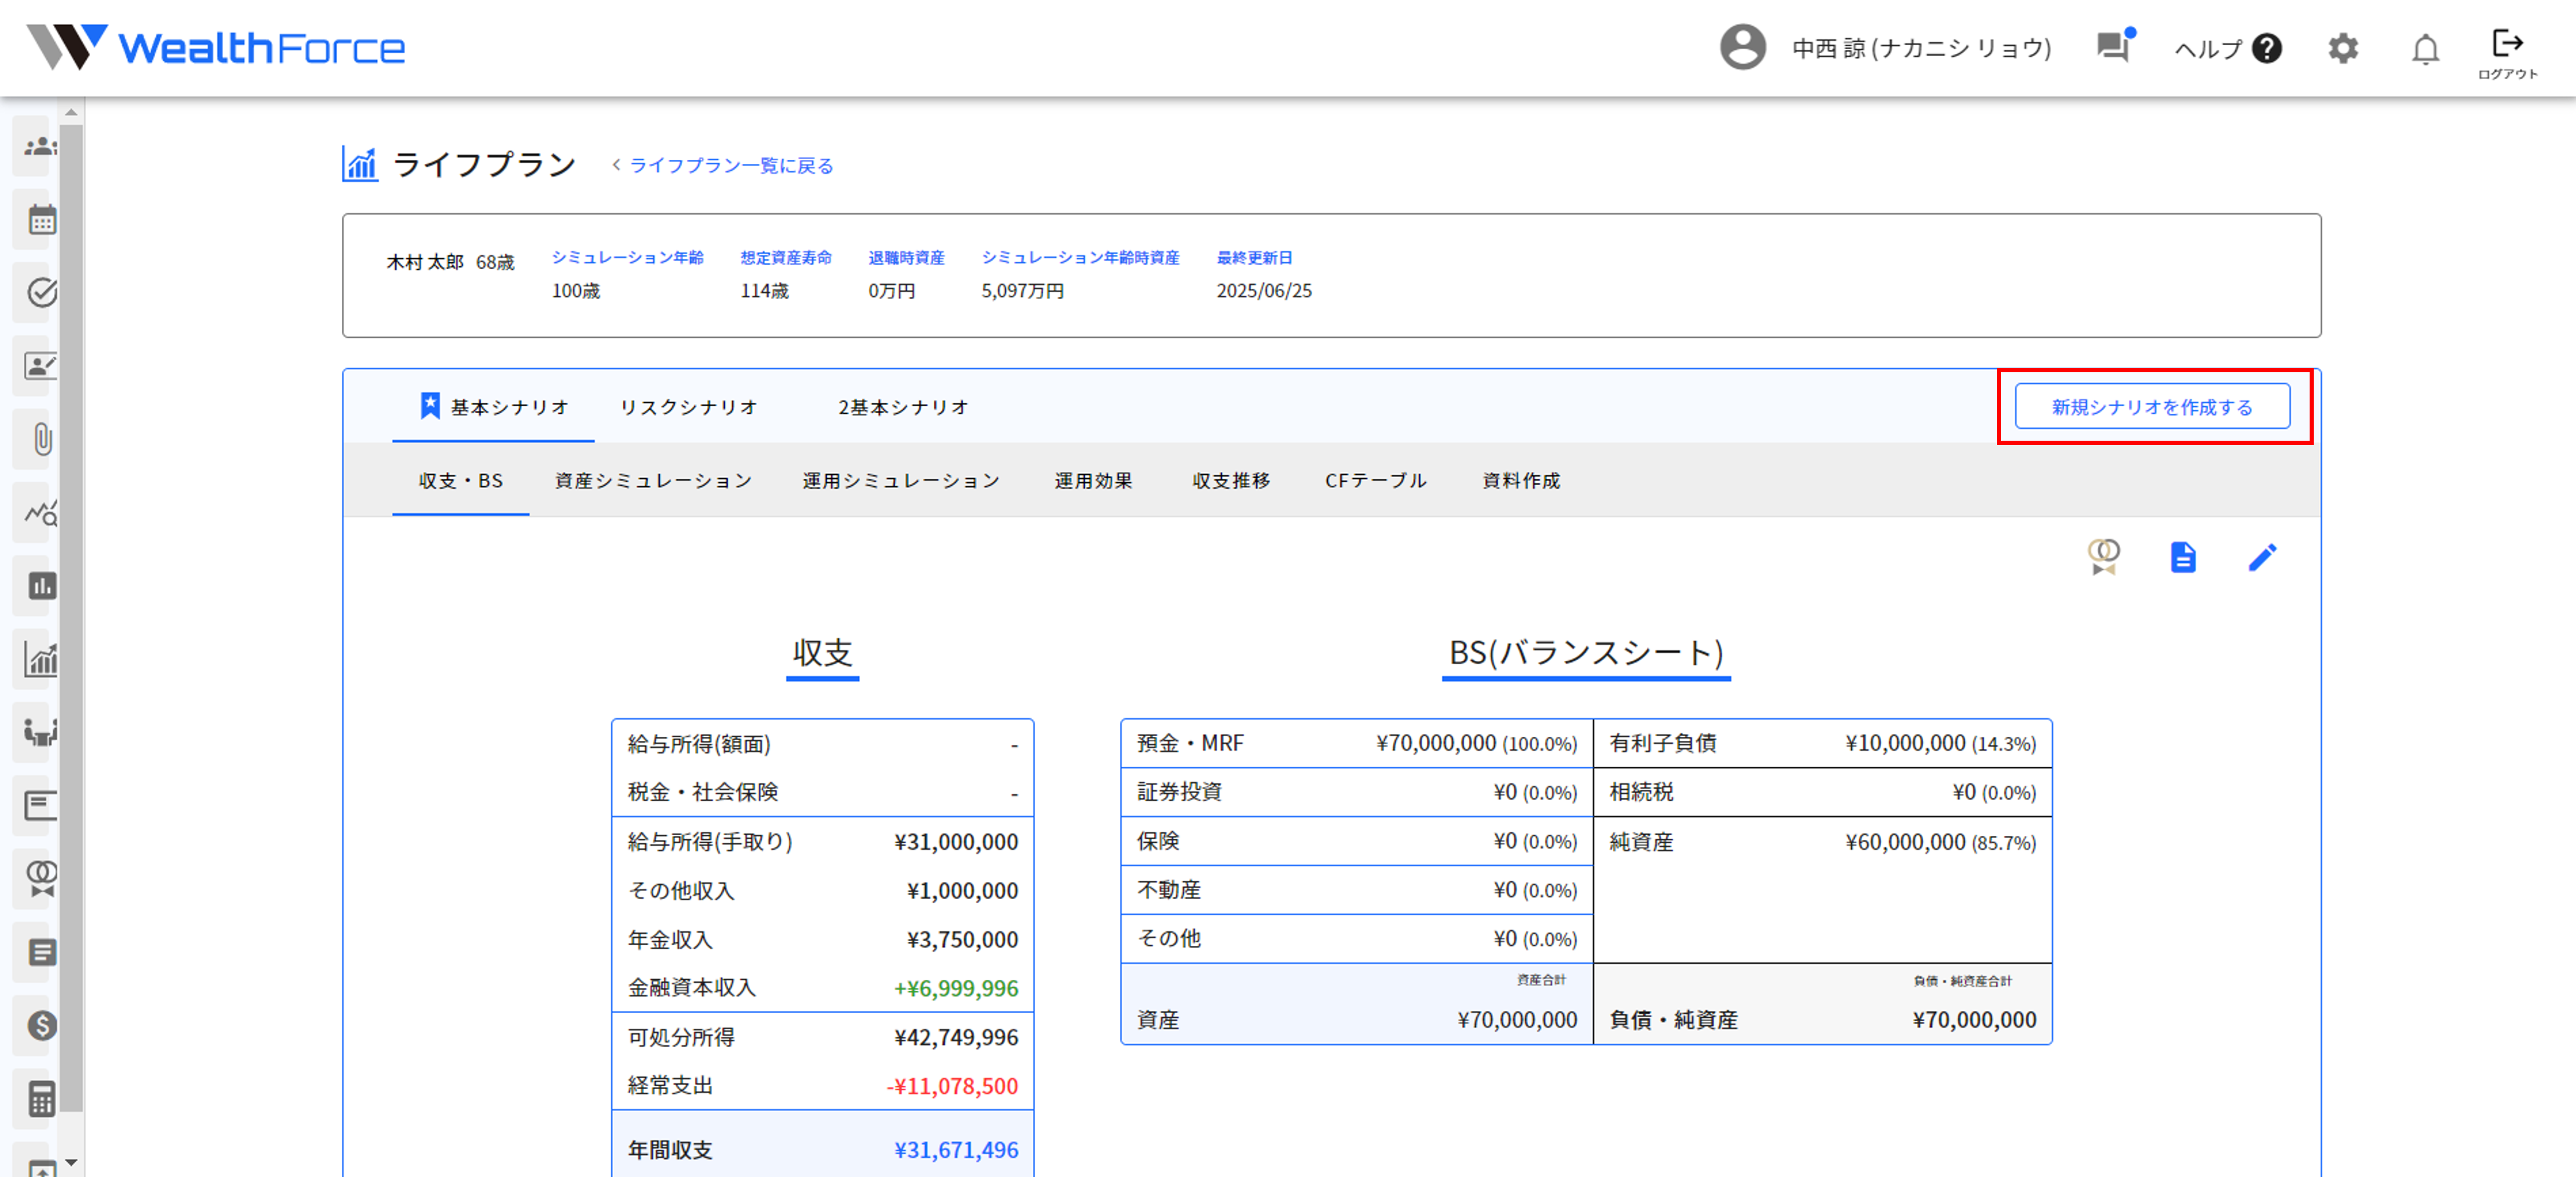This screenshot has width=2576, height=1177.
Task: Click the rings and bowtie icon above BS
Action: (x=2103, y=557)
